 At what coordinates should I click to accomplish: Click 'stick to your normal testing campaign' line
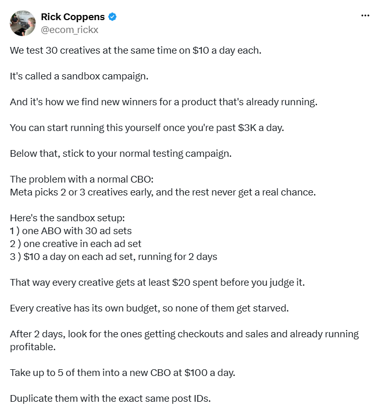120,154
